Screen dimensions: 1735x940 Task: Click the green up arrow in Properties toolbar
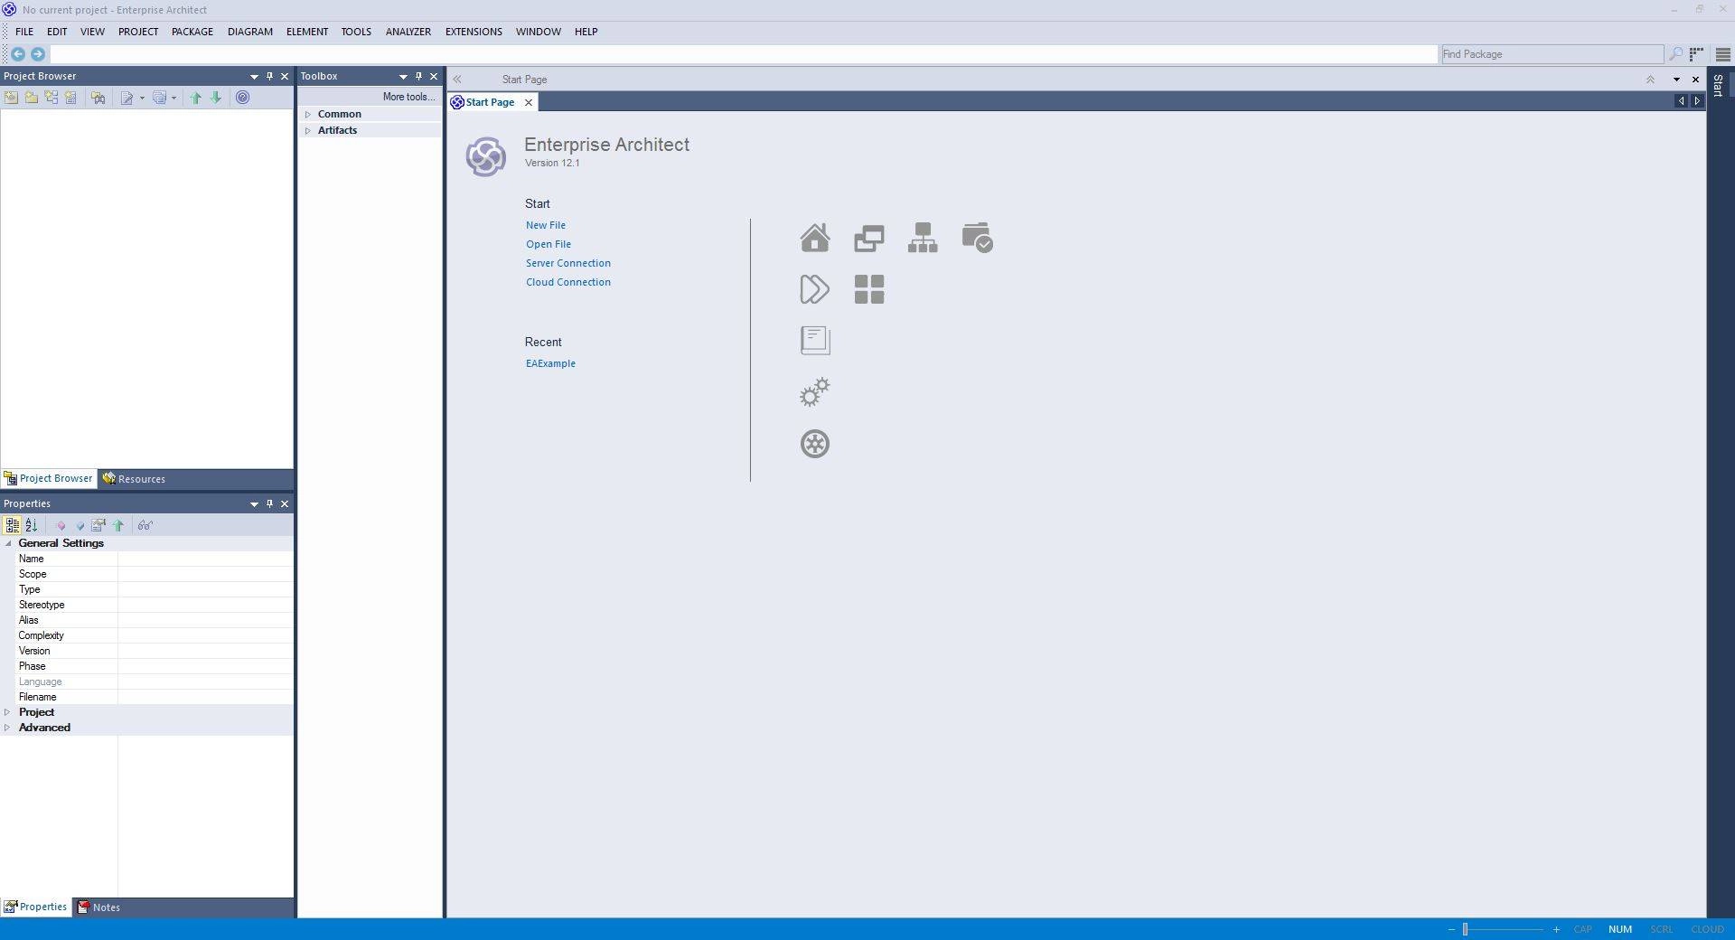click(x=118, y=525)
